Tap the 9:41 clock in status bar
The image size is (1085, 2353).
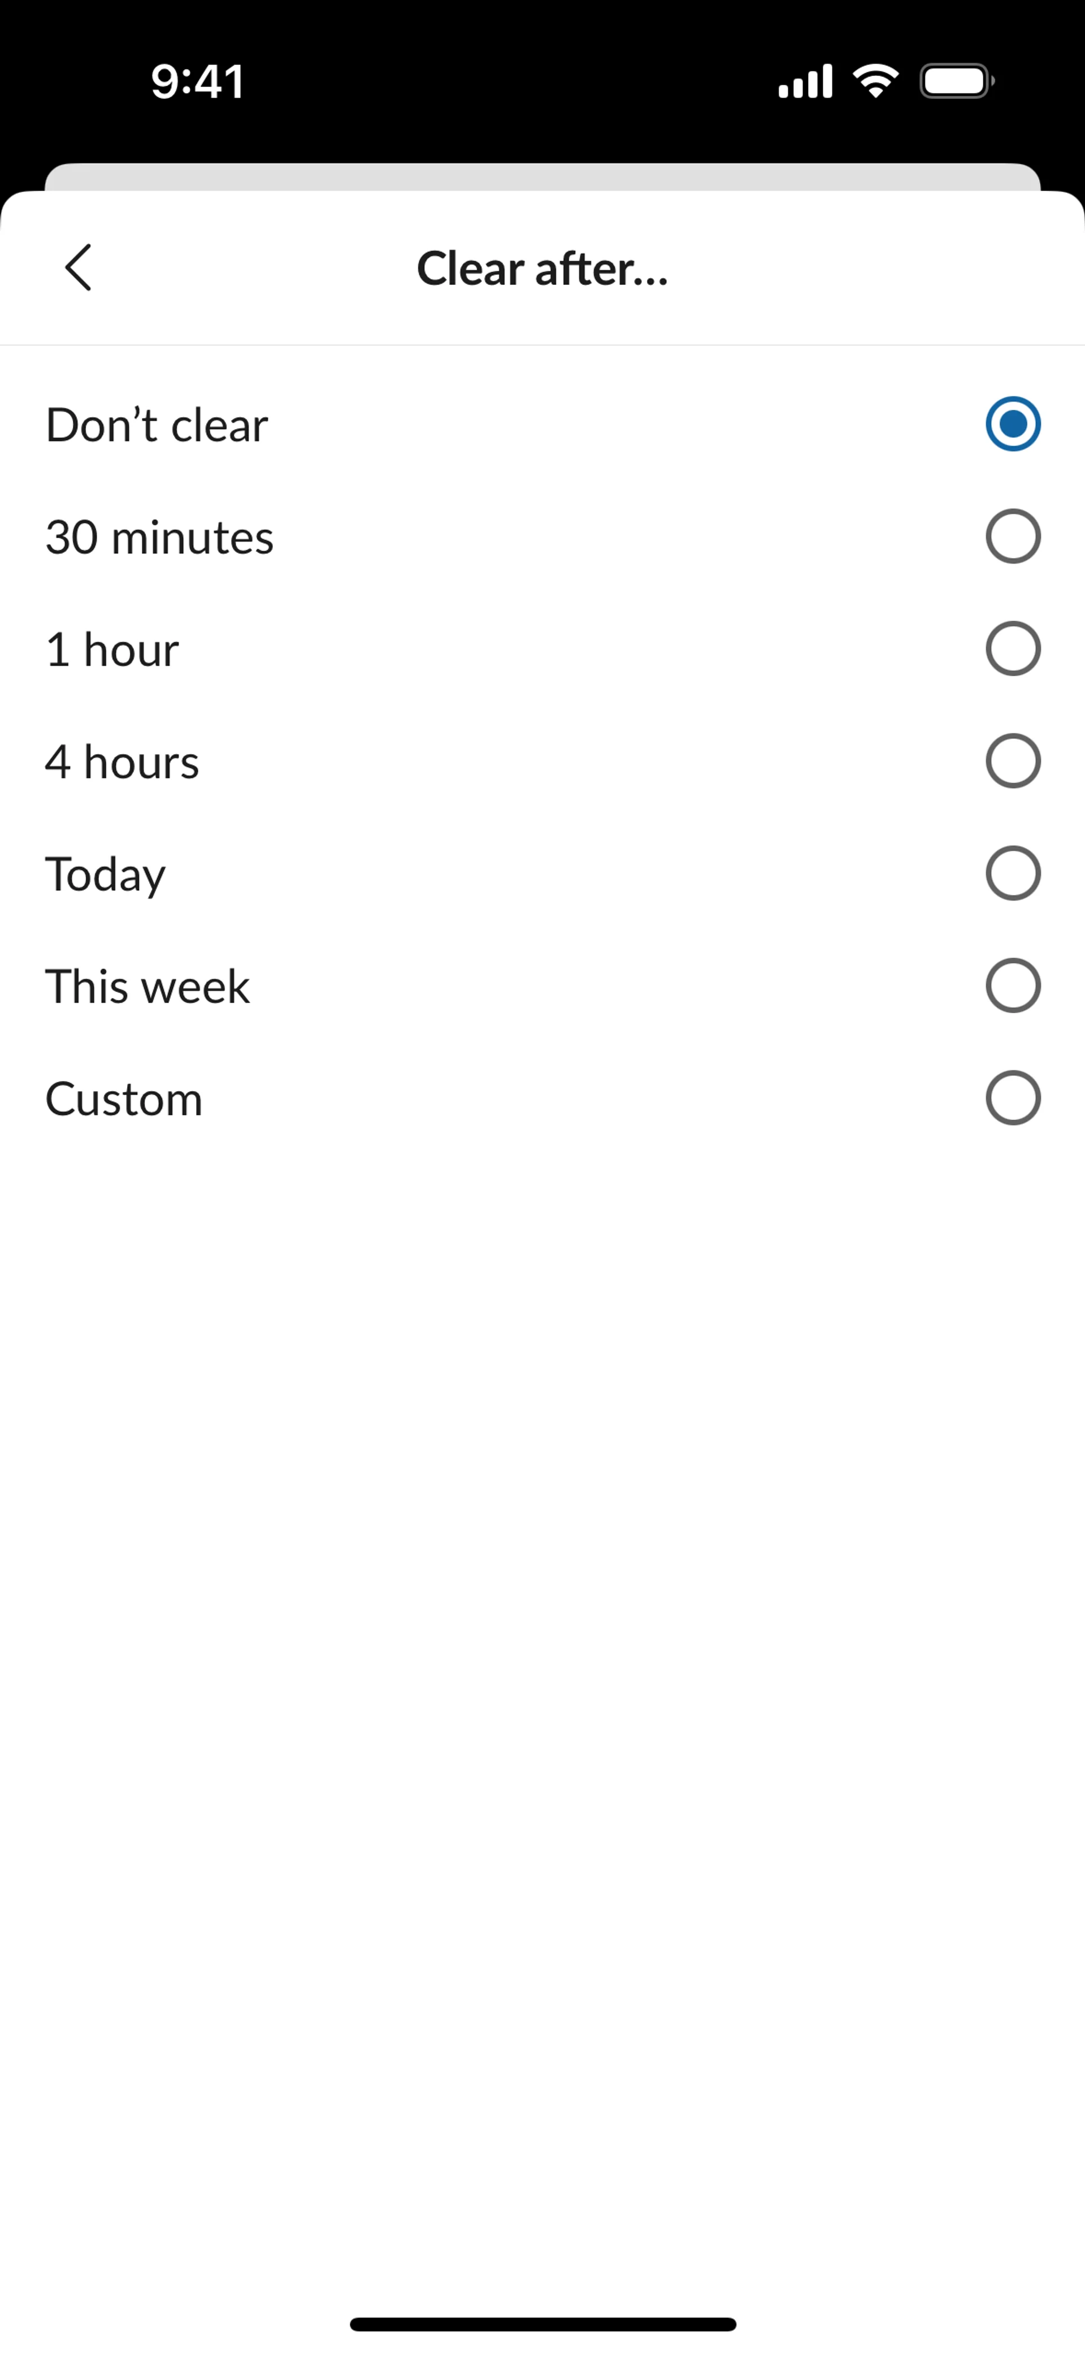coord(197,81)
